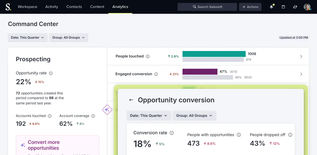This screenshot has height=155, width=317.
Task: Show info for People touched
Action: [148, 56]
